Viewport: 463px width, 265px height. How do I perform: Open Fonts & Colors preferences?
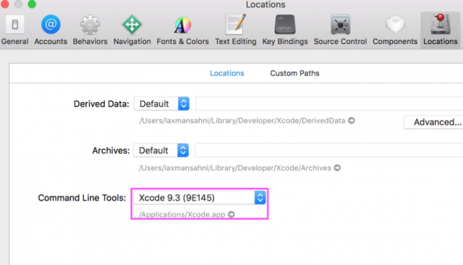click(183, 30)
